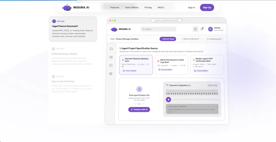Click the Analyze with AI button

(139, 110)
